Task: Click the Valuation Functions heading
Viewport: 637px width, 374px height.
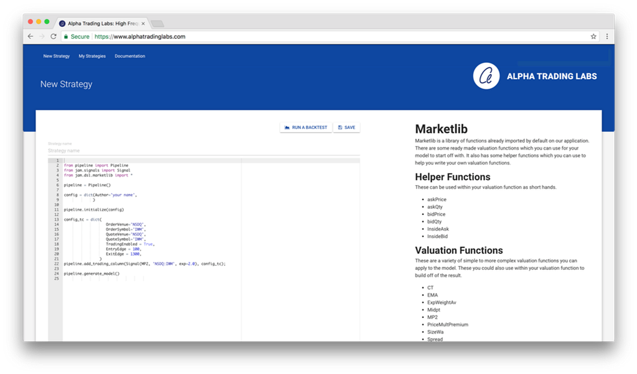Action: point(459,251)
